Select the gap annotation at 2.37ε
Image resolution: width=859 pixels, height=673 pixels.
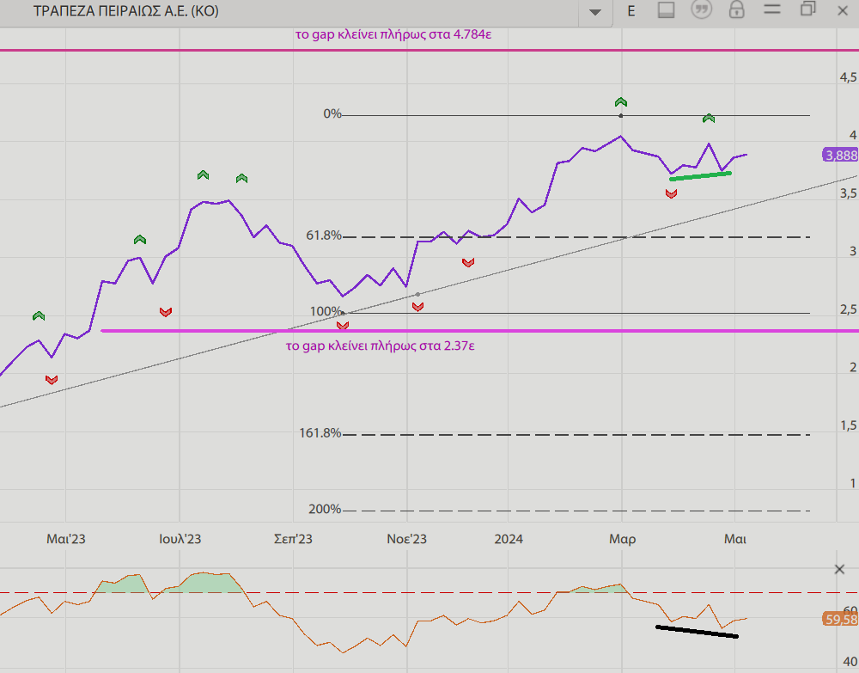(381, 346)
